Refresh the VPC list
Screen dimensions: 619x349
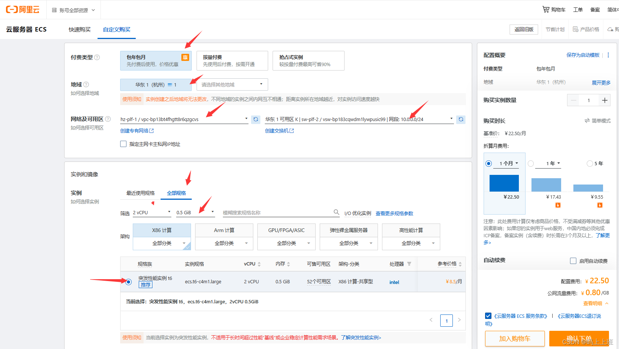[256, 119]
